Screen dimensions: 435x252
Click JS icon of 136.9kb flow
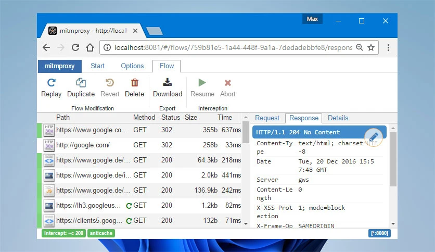[x=49, y=191]
